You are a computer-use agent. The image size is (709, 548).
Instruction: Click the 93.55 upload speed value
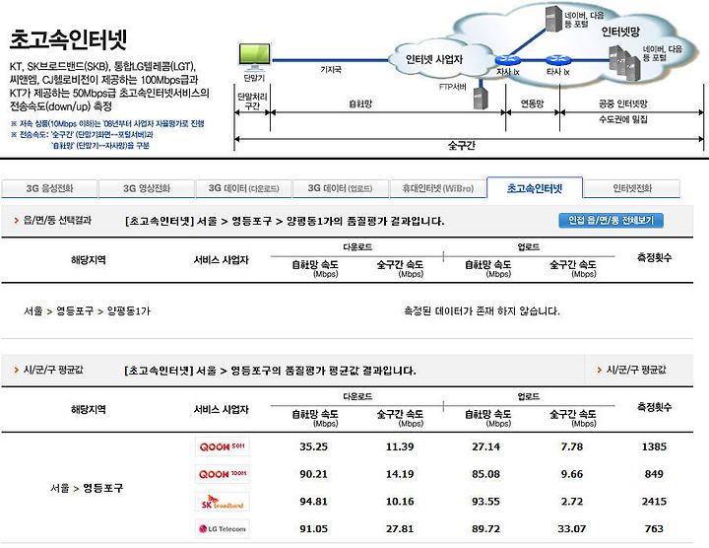(x=485, y=502)
